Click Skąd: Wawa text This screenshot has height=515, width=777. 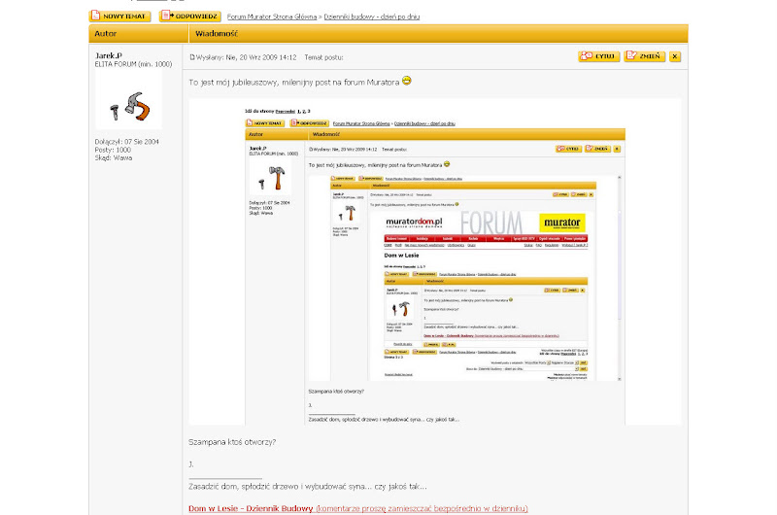point(114,158)
